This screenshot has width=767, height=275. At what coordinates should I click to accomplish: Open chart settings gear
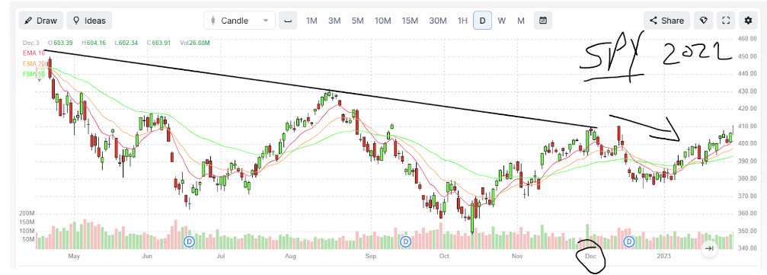(x=748, y=21)
